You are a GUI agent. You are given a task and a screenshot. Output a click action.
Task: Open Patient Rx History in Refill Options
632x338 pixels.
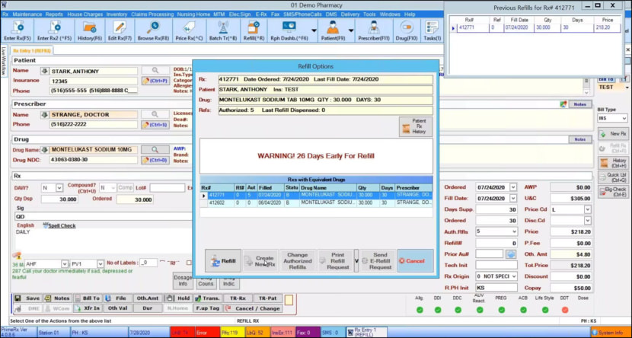tap(416, 126)
